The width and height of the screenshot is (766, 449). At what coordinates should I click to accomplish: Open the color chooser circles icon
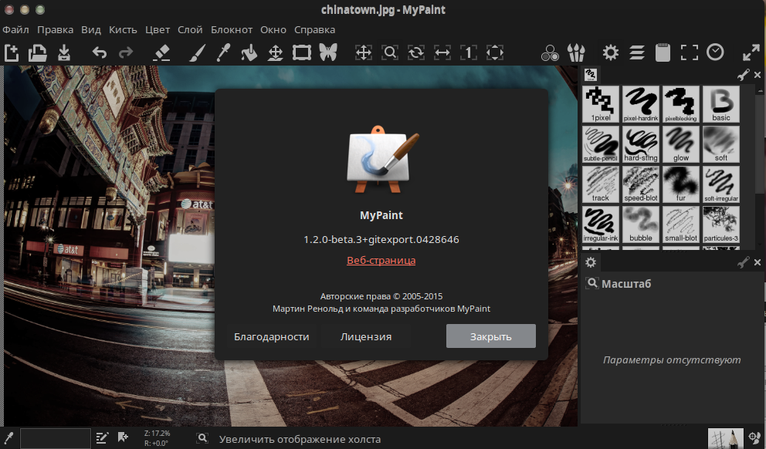pos(550,52)
